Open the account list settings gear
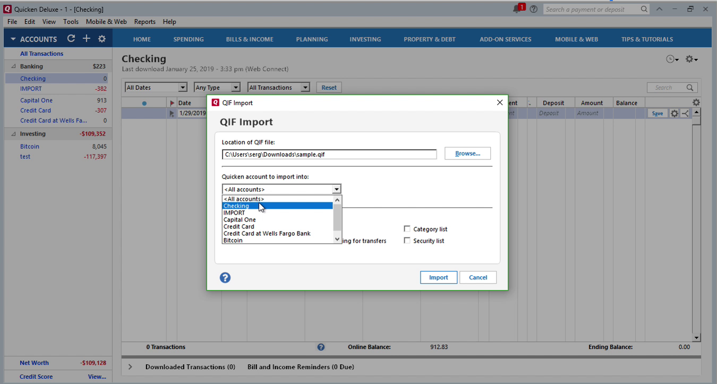 click(102, 39)
